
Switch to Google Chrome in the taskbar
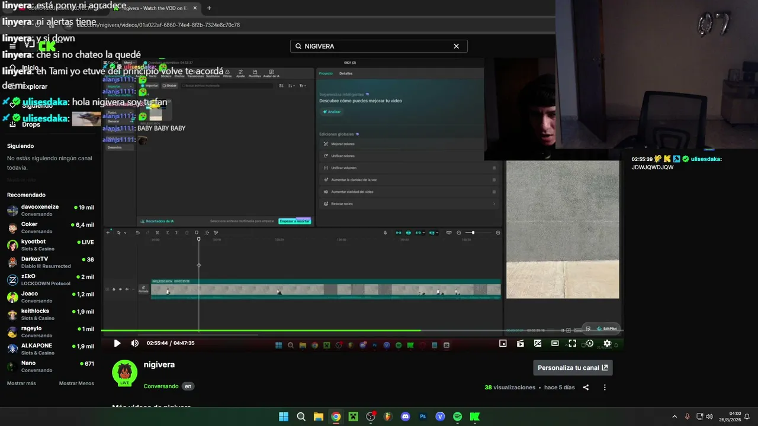[336, 417]
